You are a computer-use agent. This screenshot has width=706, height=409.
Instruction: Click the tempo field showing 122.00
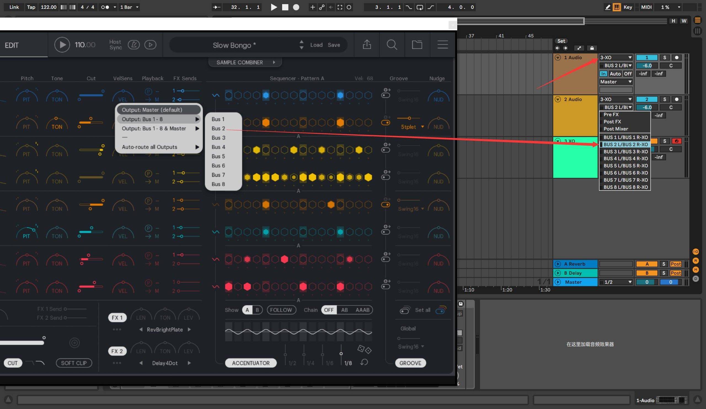coord(49,7)
